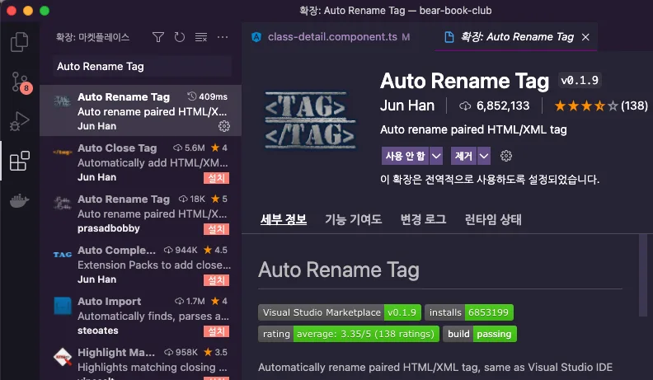Screen dimensions: 653x380
Task: Uninstall extension with 제거 button
Action: pos(464,156)
